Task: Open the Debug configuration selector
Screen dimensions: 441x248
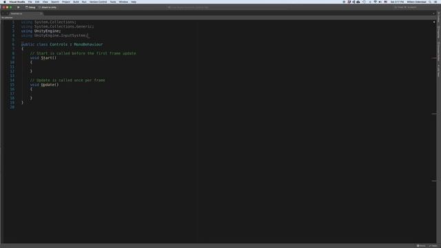Action: click(30, 8)
